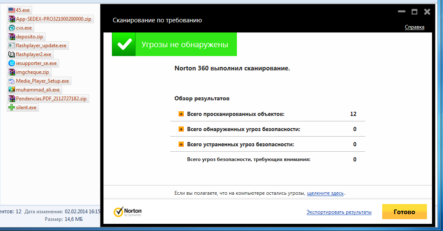443x231 pixels.
Task: Select the Pendencias.PDF_2112727182.zip archive icon
Action: pos(11,99)
